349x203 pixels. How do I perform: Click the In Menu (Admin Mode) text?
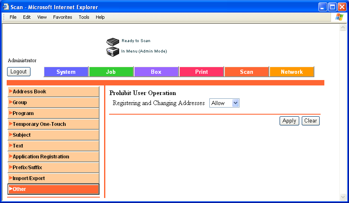pos(144,51)
